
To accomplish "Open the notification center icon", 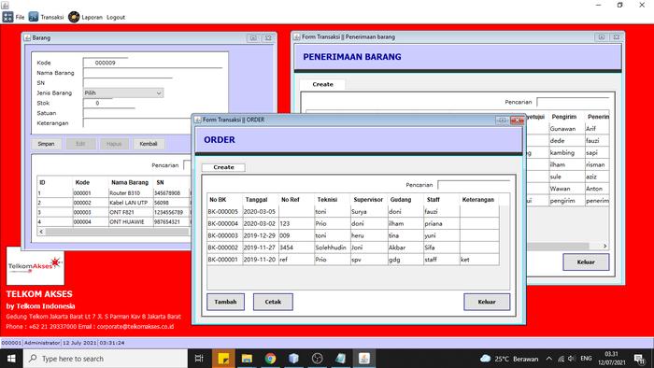I will [639, 359].
